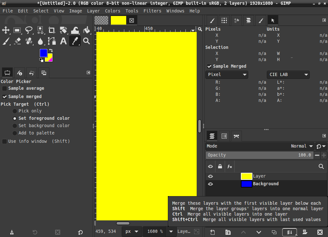The height and width of the screenshot is (237, 328).
Task: Open the layer Mode Normal dropdown
Action: click(x=302, y=146)
